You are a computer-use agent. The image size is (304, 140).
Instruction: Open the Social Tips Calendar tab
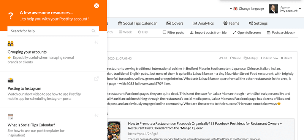click(138, 23)
